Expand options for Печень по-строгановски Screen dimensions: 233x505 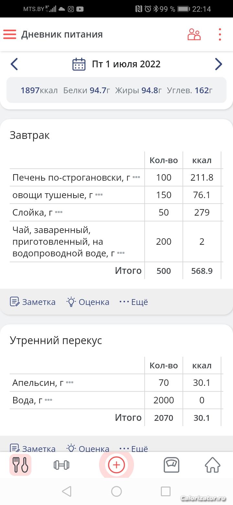136,177
